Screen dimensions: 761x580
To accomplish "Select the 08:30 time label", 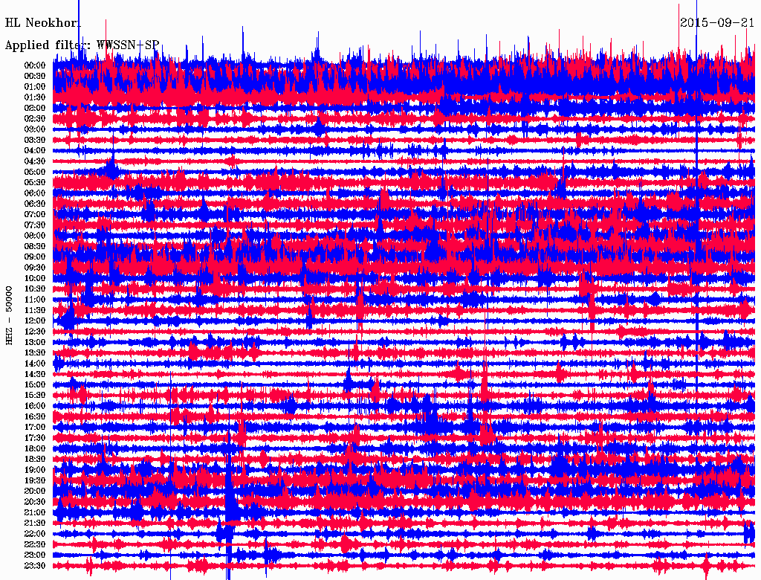I will (35, 246).
